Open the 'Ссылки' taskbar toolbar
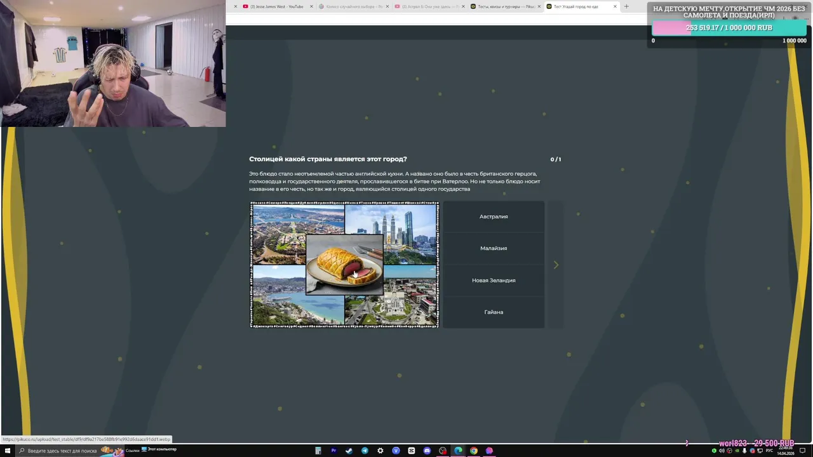The height and width of the screenshot is (457, 813). click(132, 451)
